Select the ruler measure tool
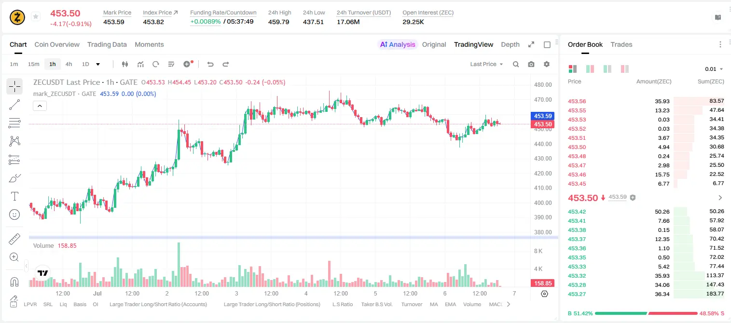Screen dimensions: 731x323 [x=14, y=239]
